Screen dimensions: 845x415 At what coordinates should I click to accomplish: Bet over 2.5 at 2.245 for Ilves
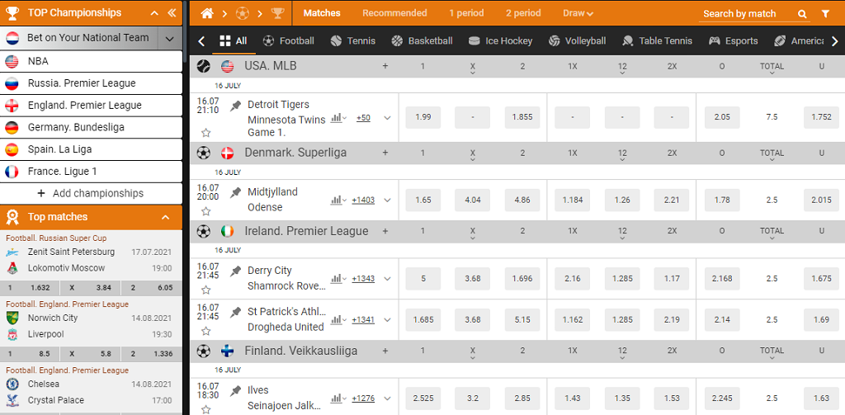pos(722,398)
